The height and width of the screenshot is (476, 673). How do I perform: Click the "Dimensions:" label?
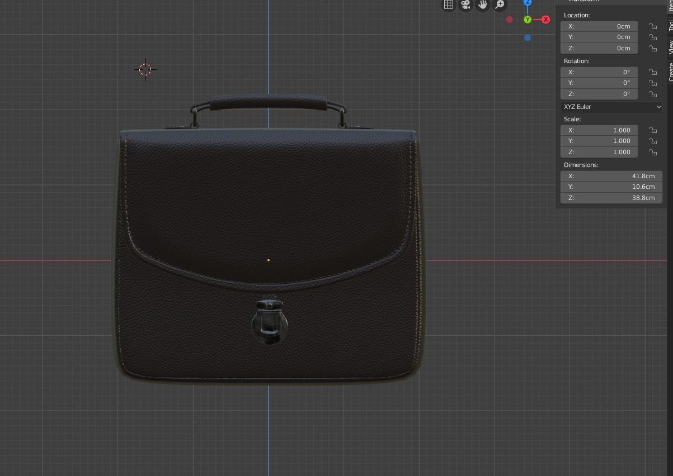[581, 165]
